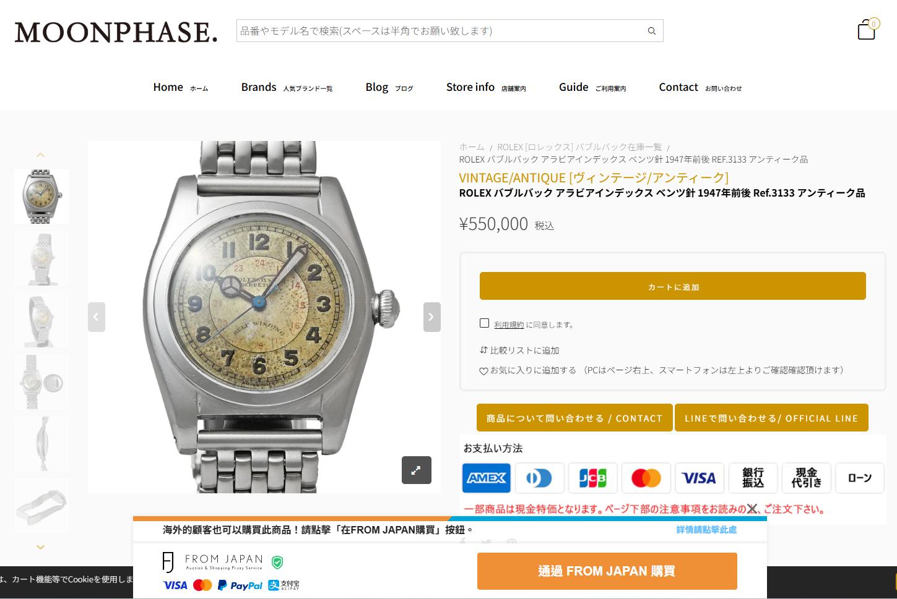
Task: Click the カートに追加 button
Action: pyautogui.click(x=673, y=286)
